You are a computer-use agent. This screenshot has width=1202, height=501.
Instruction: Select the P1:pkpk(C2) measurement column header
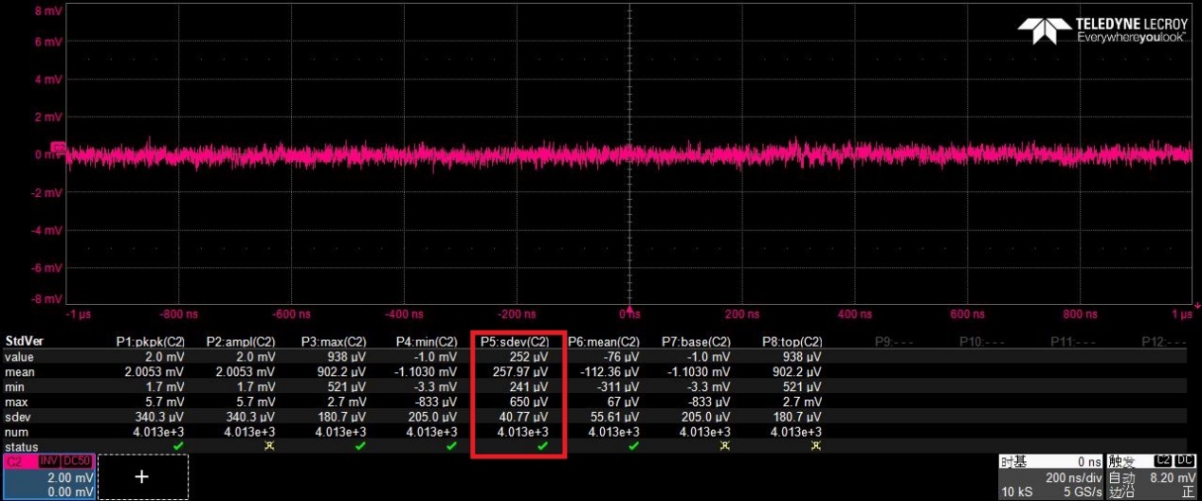[149, 342]
